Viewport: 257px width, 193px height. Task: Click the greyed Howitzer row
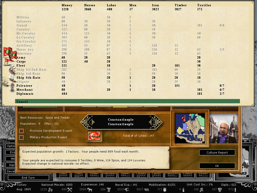(x=127, y=54)
